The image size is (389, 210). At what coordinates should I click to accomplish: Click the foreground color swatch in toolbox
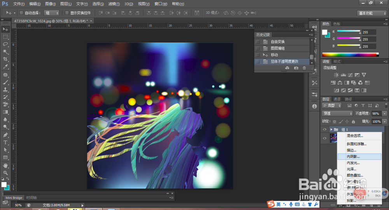4,184
